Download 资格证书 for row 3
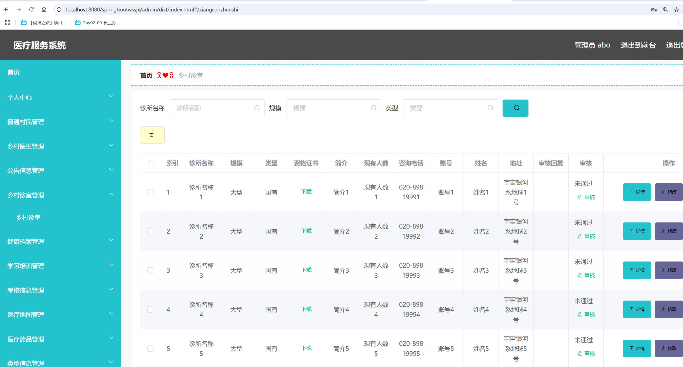 click(306, 270)
